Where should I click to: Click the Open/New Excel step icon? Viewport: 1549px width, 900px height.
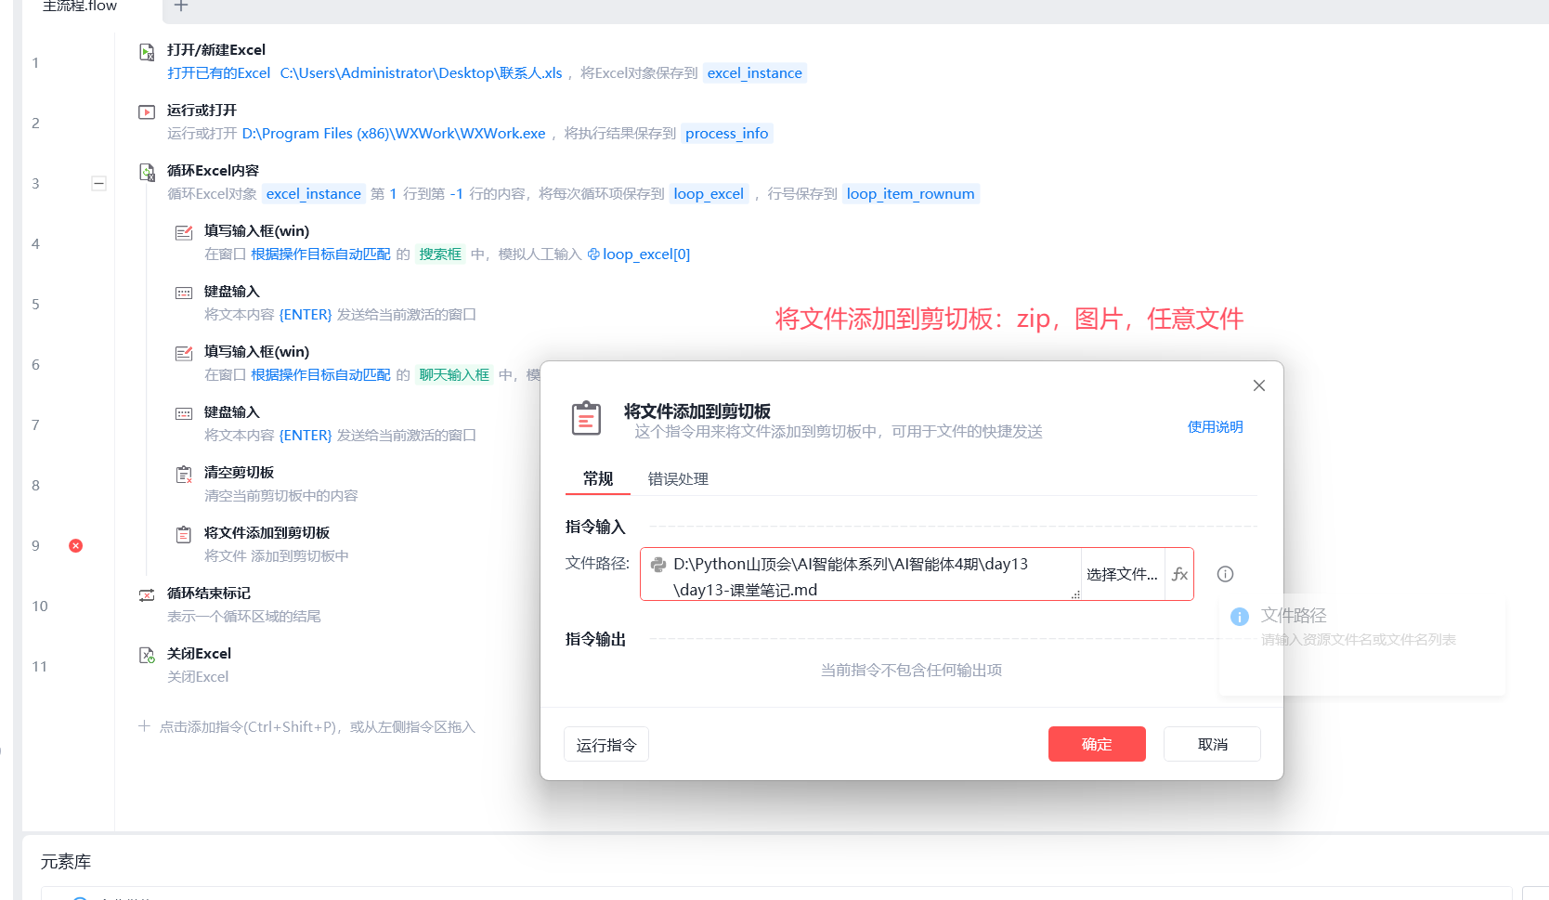[147, 52]
